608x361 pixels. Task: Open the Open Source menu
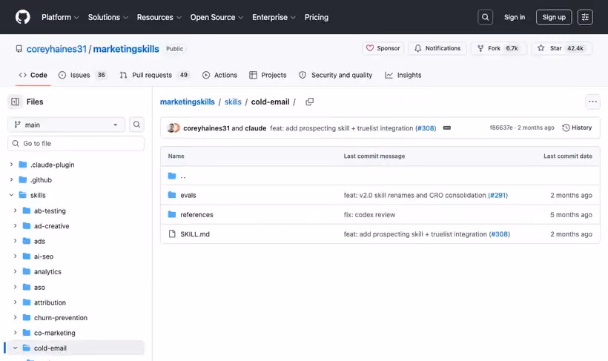[217, 17]
